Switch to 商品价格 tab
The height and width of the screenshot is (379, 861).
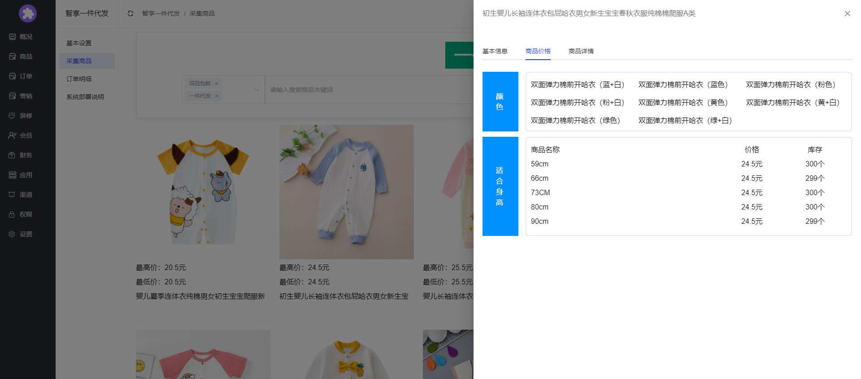point(538,51)
